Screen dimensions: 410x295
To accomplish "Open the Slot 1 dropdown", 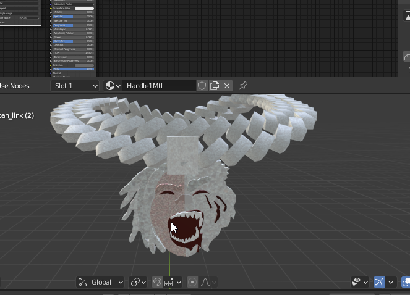I will [75, 86].
